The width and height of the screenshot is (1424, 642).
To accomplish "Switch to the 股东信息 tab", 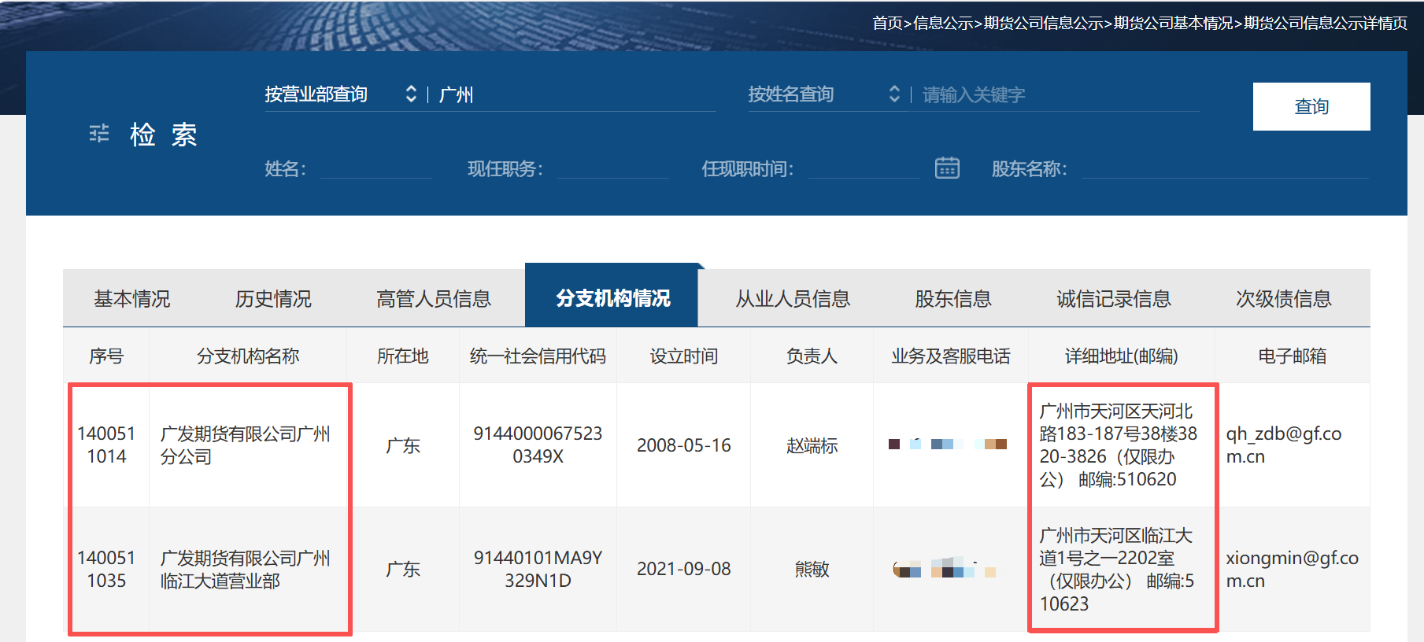I will coord(952,299).
